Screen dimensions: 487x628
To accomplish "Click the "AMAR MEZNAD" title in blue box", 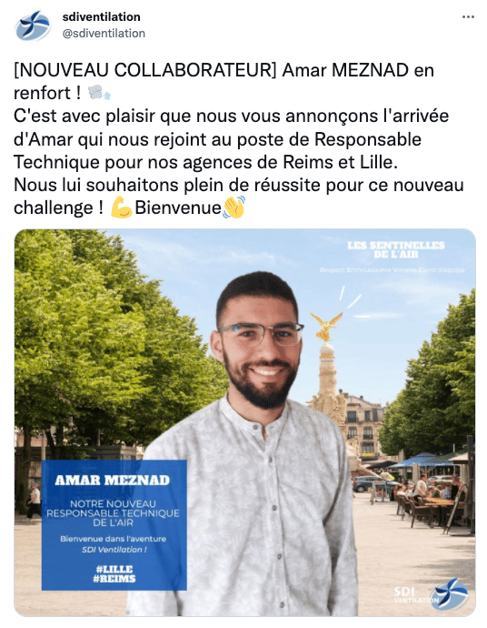I will coord(113,480).
